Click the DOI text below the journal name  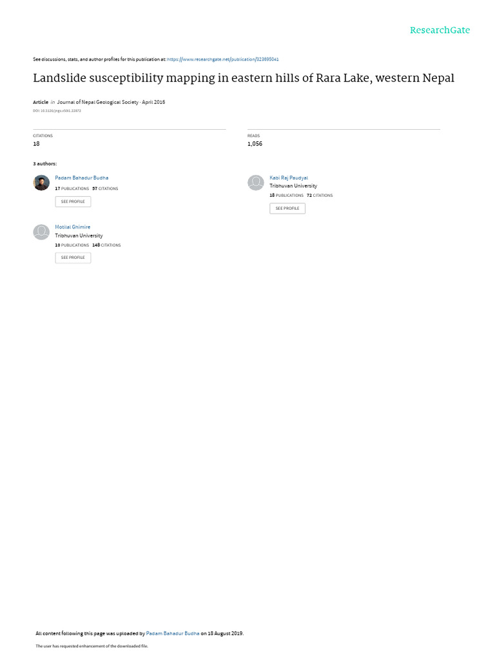click(x=57, y=111)
